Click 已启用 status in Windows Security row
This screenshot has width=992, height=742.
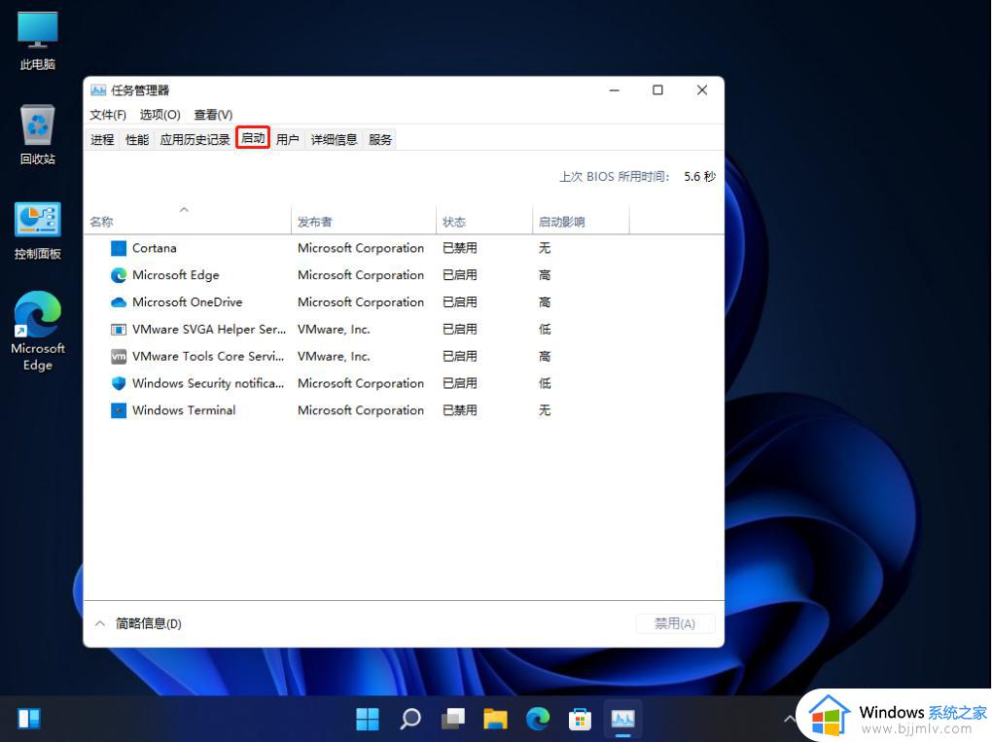point(460,383)
